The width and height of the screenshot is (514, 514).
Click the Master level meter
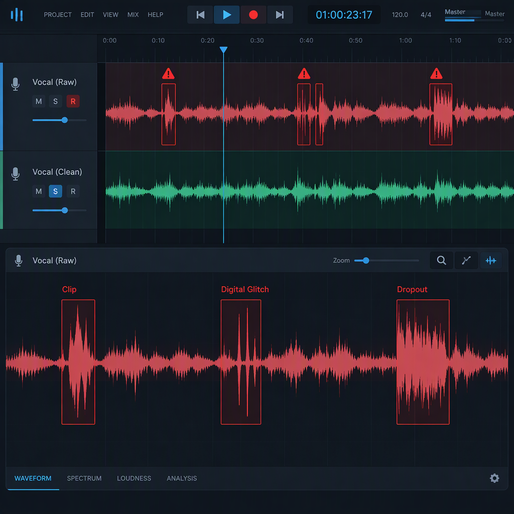474,20
